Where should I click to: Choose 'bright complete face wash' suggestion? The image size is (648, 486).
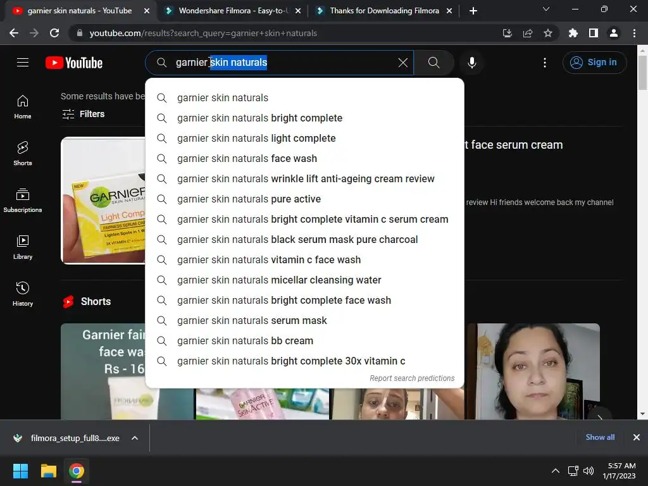point(304,301)
